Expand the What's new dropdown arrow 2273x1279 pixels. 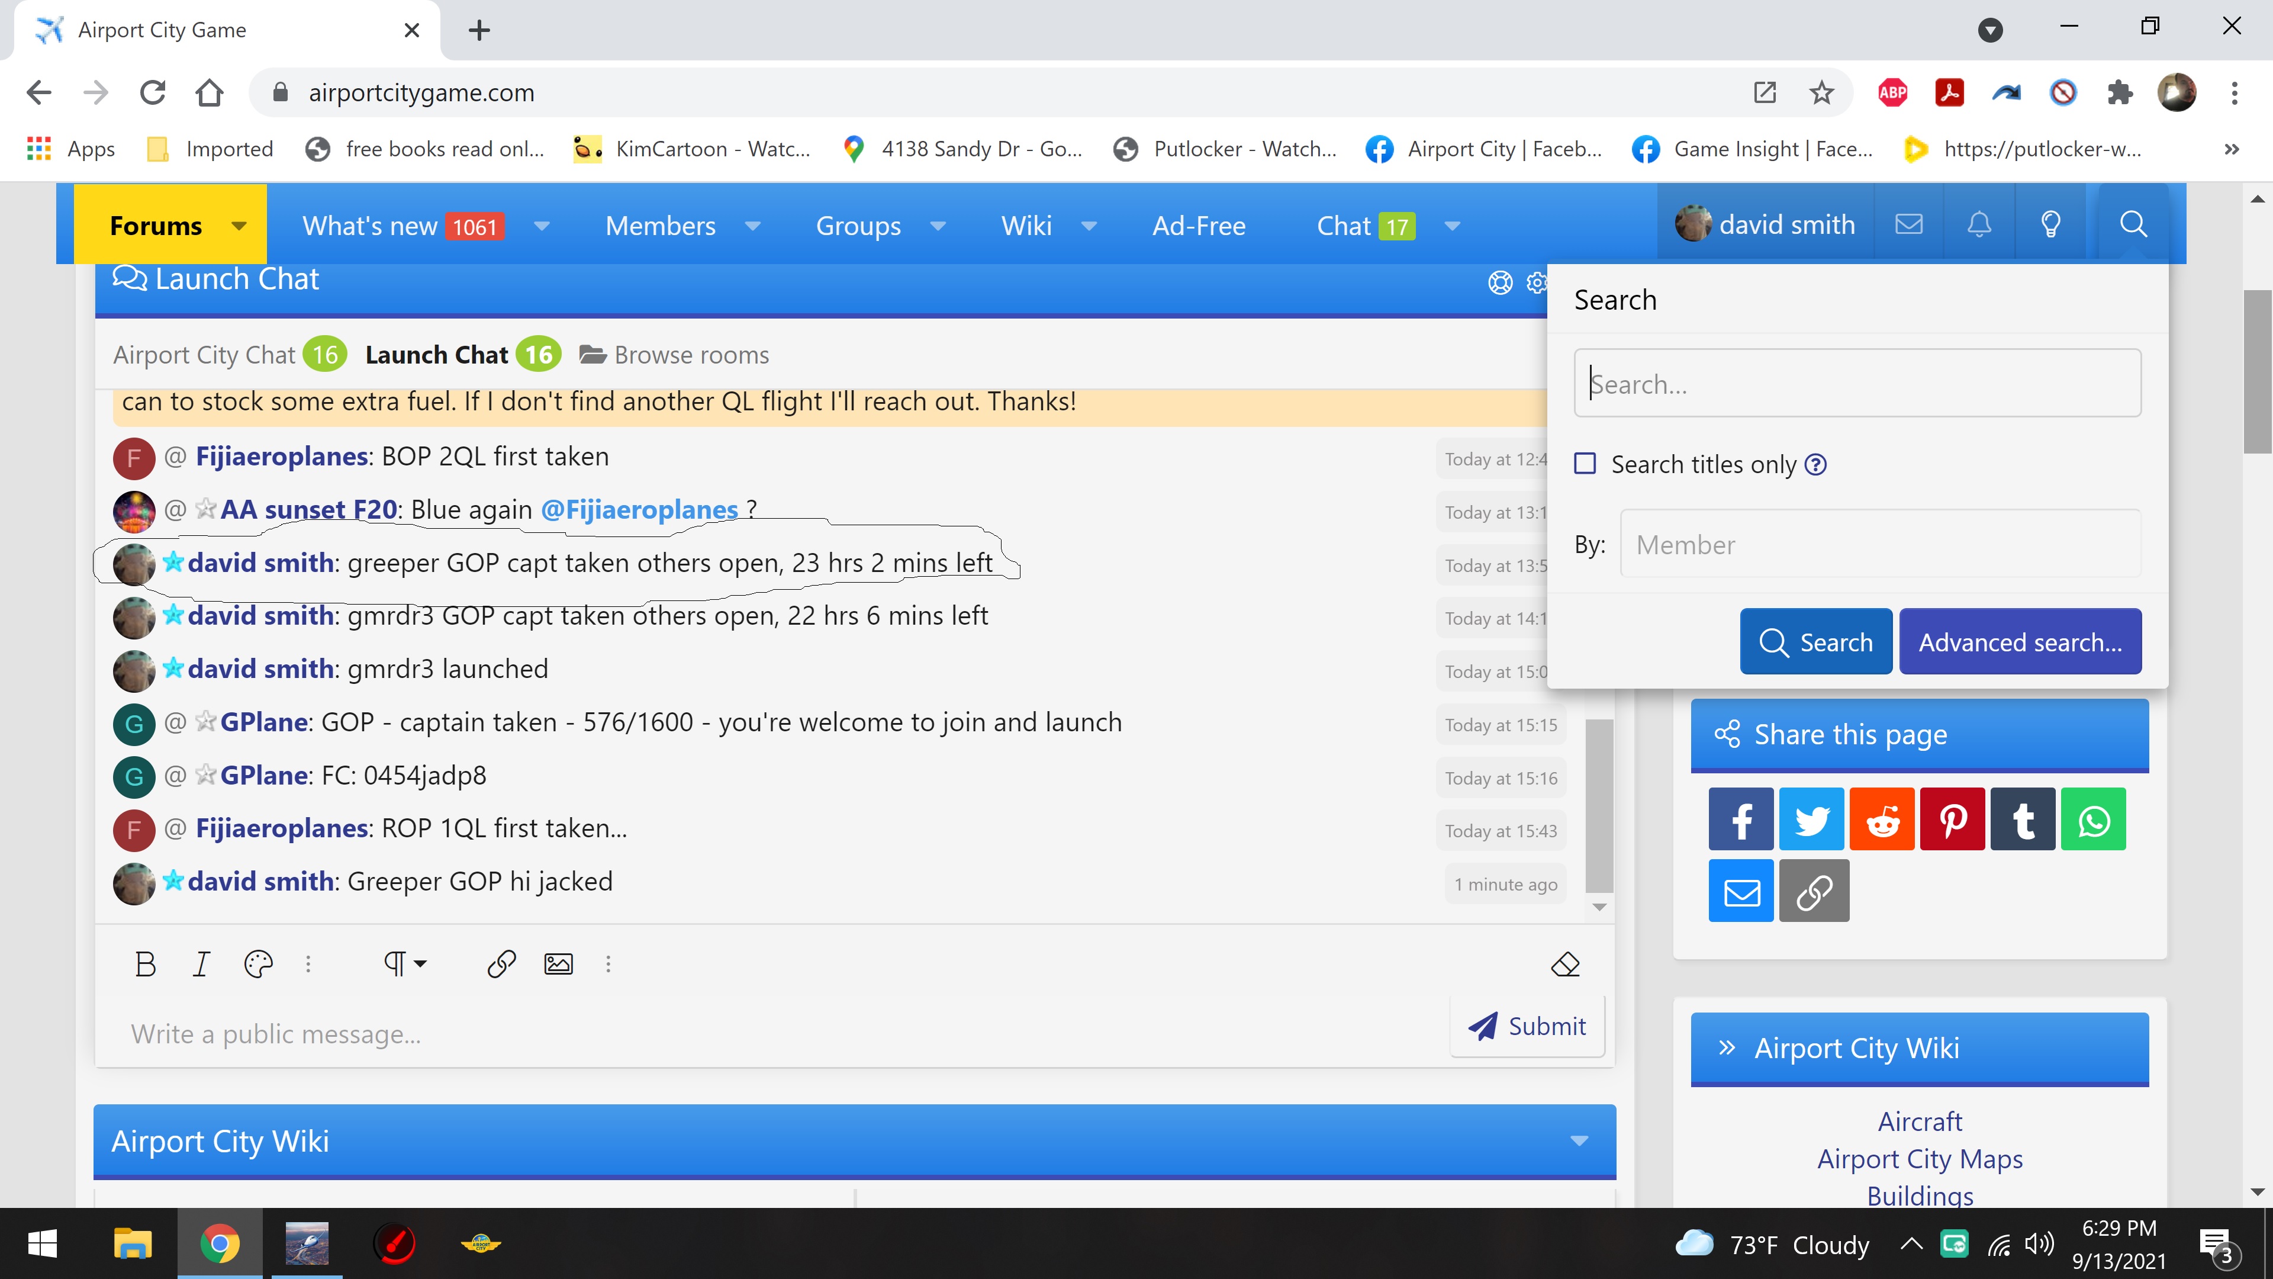[x=542, y=226]
